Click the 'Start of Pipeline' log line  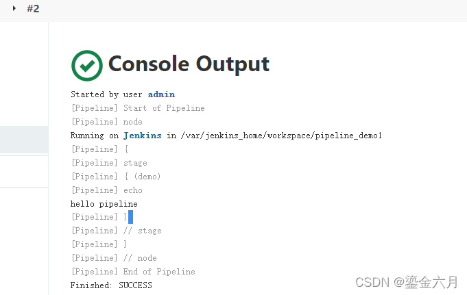click(137, 108)
